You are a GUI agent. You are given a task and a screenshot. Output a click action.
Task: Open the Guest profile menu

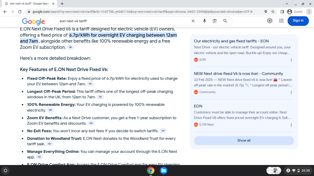(295, 12)
